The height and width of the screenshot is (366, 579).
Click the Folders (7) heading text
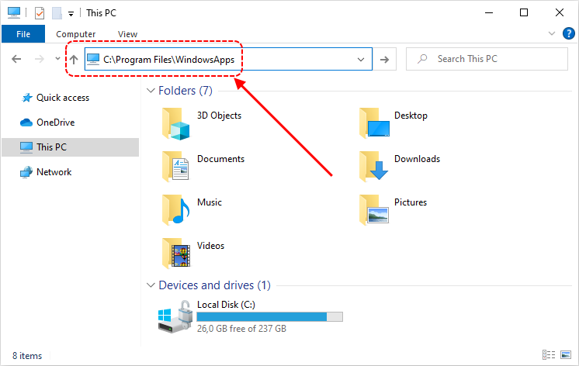click(185, 91)
